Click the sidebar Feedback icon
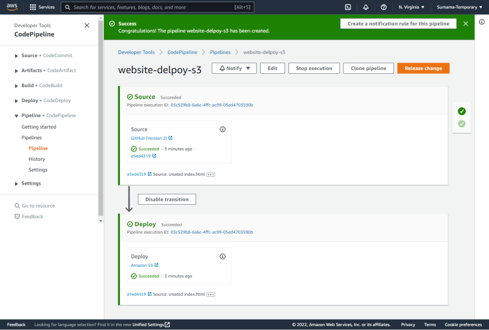The width and height of the screenshot is (489, 330). [17, 216]
